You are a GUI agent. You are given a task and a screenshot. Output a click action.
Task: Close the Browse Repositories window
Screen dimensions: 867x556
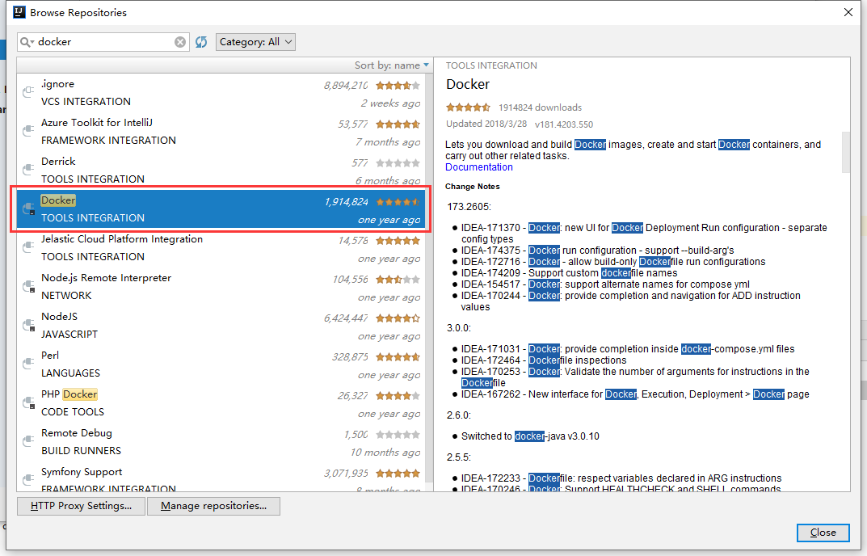point(848,12)
